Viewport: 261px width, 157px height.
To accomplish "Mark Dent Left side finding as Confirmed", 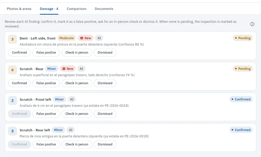I will tap(20, 53).
